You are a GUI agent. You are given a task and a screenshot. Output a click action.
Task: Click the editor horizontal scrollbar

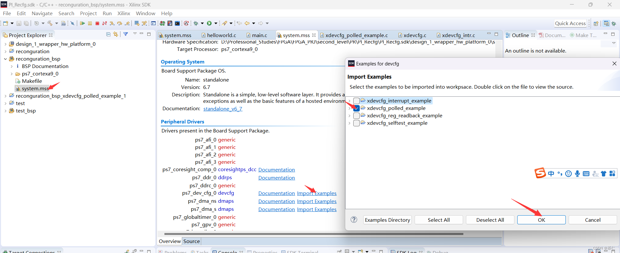tap(314, 234)
